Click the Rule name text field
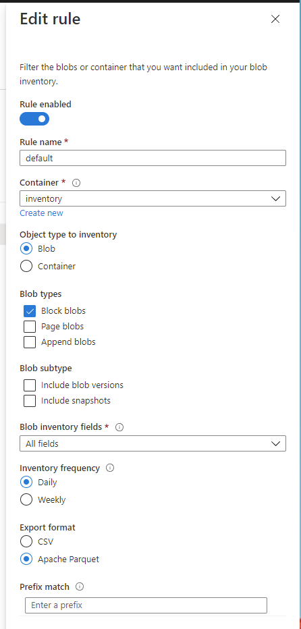Screen dimensions: 301x629 153,158
